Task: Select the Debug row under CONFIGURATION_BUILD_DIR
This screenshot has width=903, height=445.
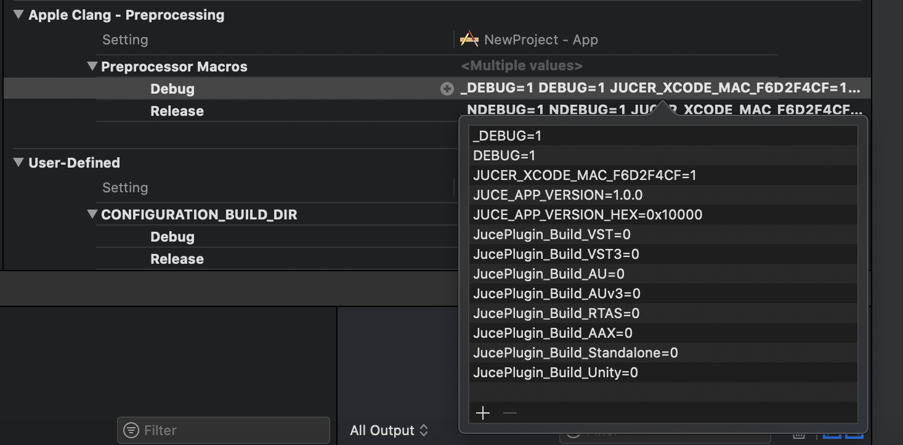Action: [172, 237]
